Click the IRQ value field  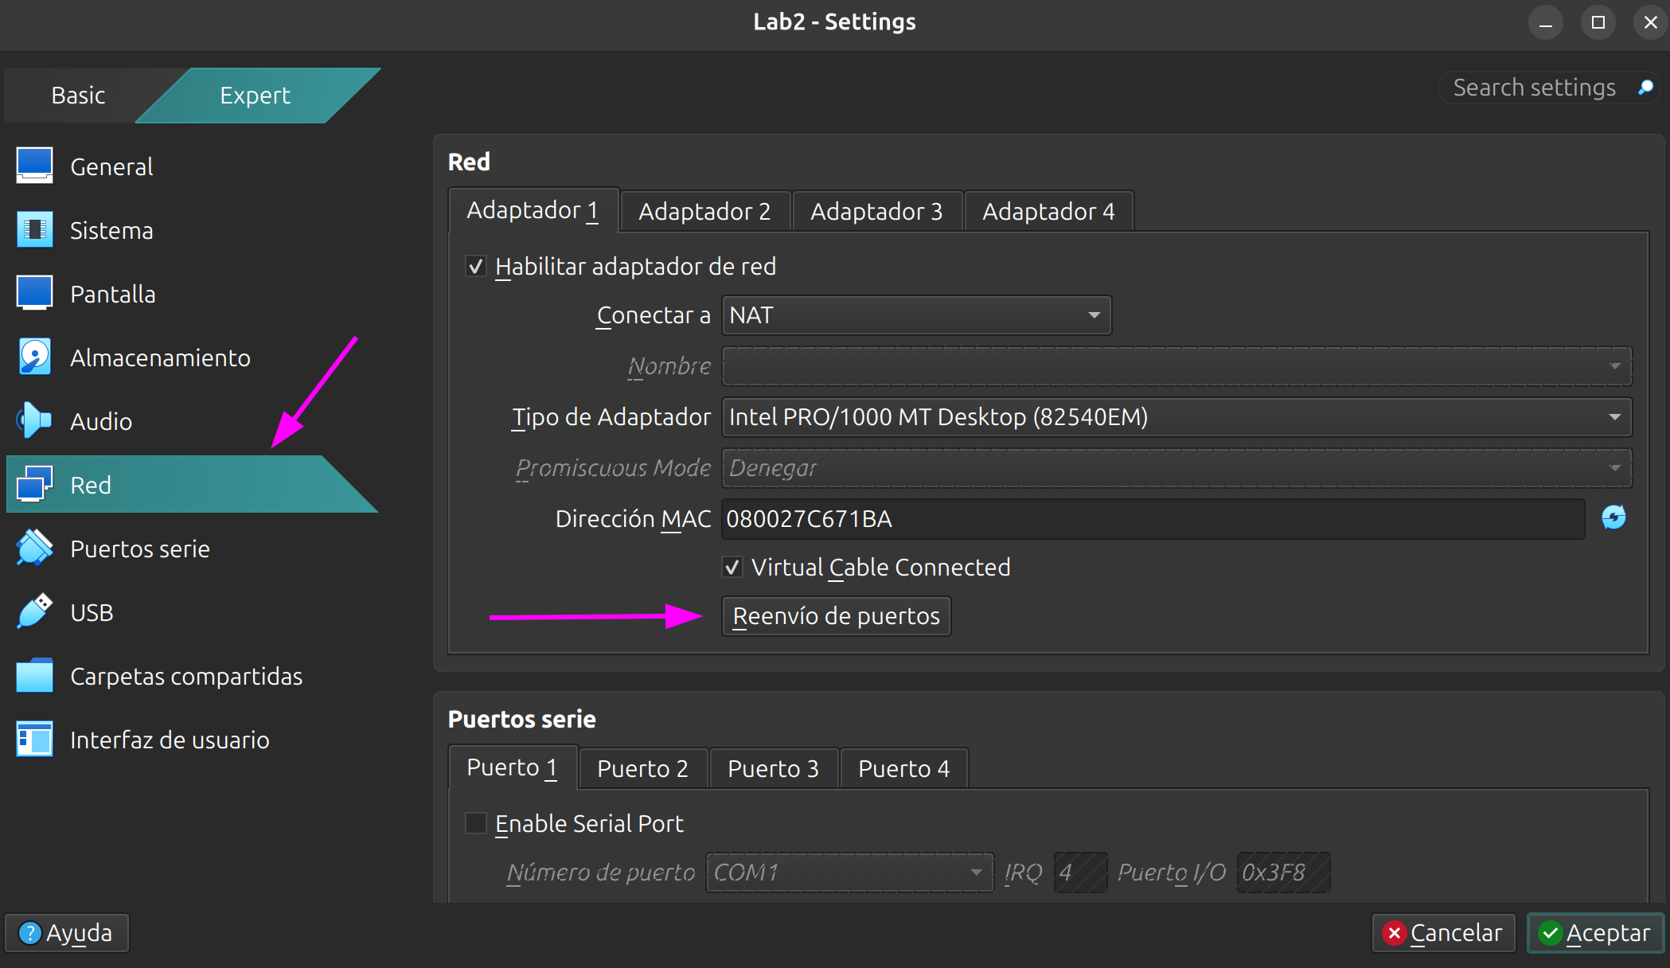coord(1080,872)
